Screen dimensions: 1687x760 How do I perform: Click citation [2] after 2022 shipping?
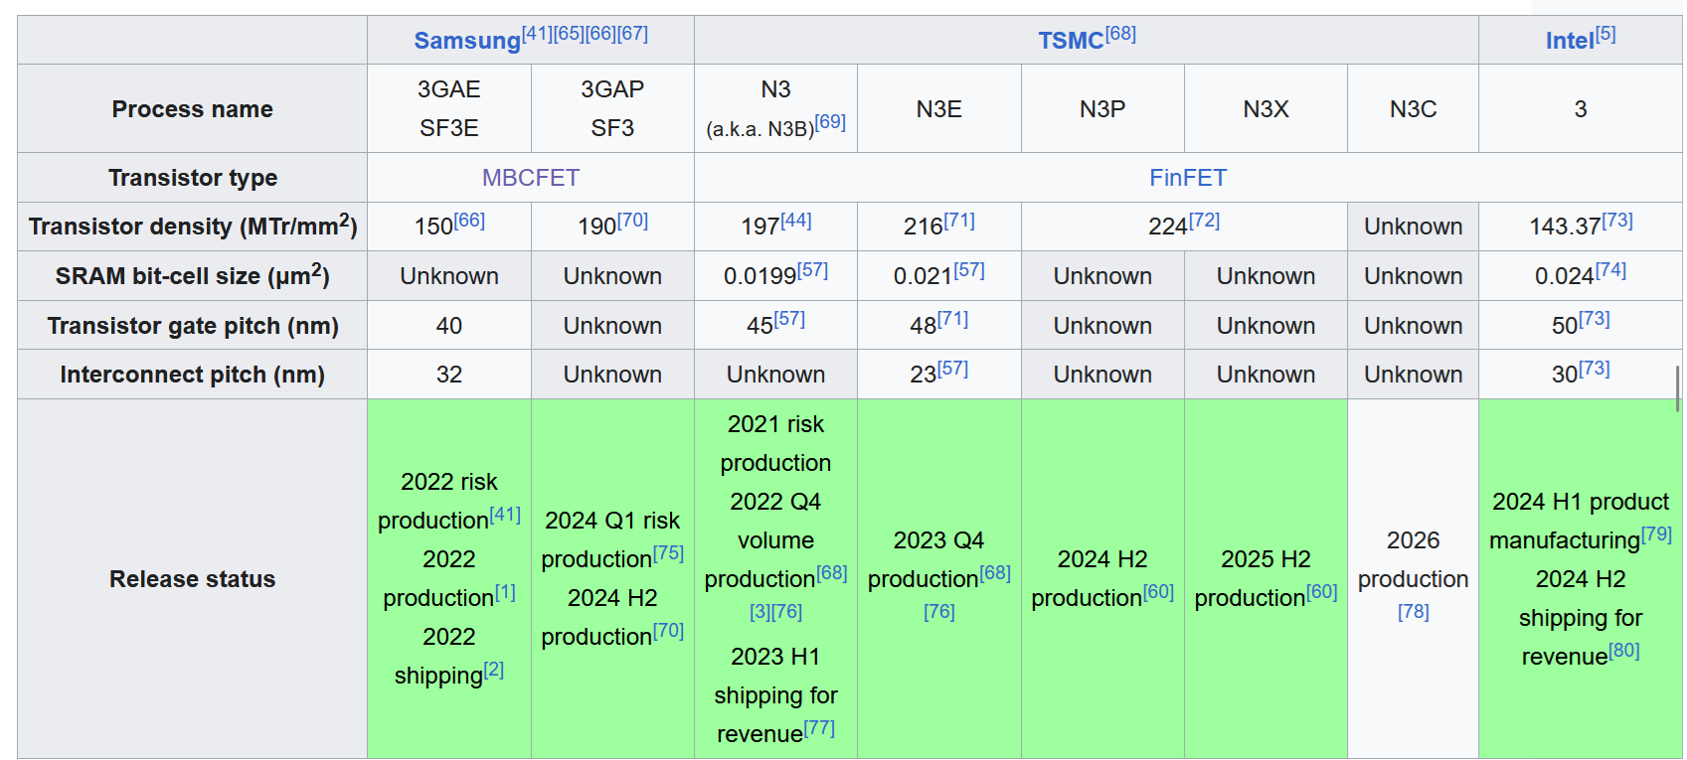click(494, 669)
